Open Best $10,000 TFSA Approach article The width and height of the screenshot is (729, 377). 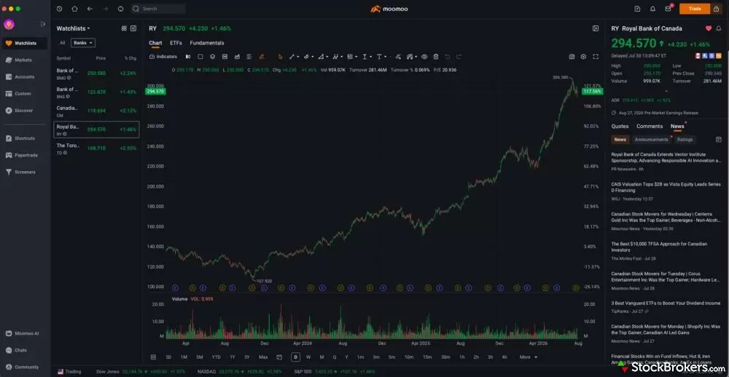pyautogui.click(x=659, y=247)
